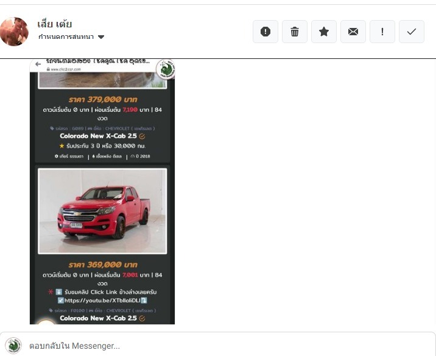Open the shared phone screenshot image
Viewport: 436px width, 356px height.
[102, 191]
